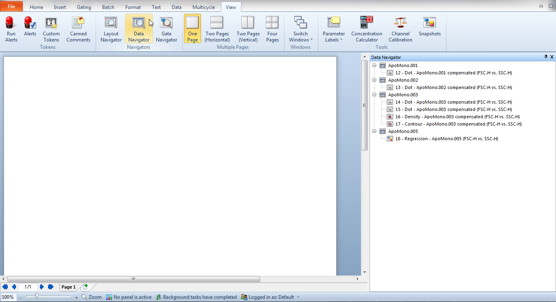Screen dimensions: 556x302
Task: Click the zoom slider handle
Action: click(x=37, y=296)
